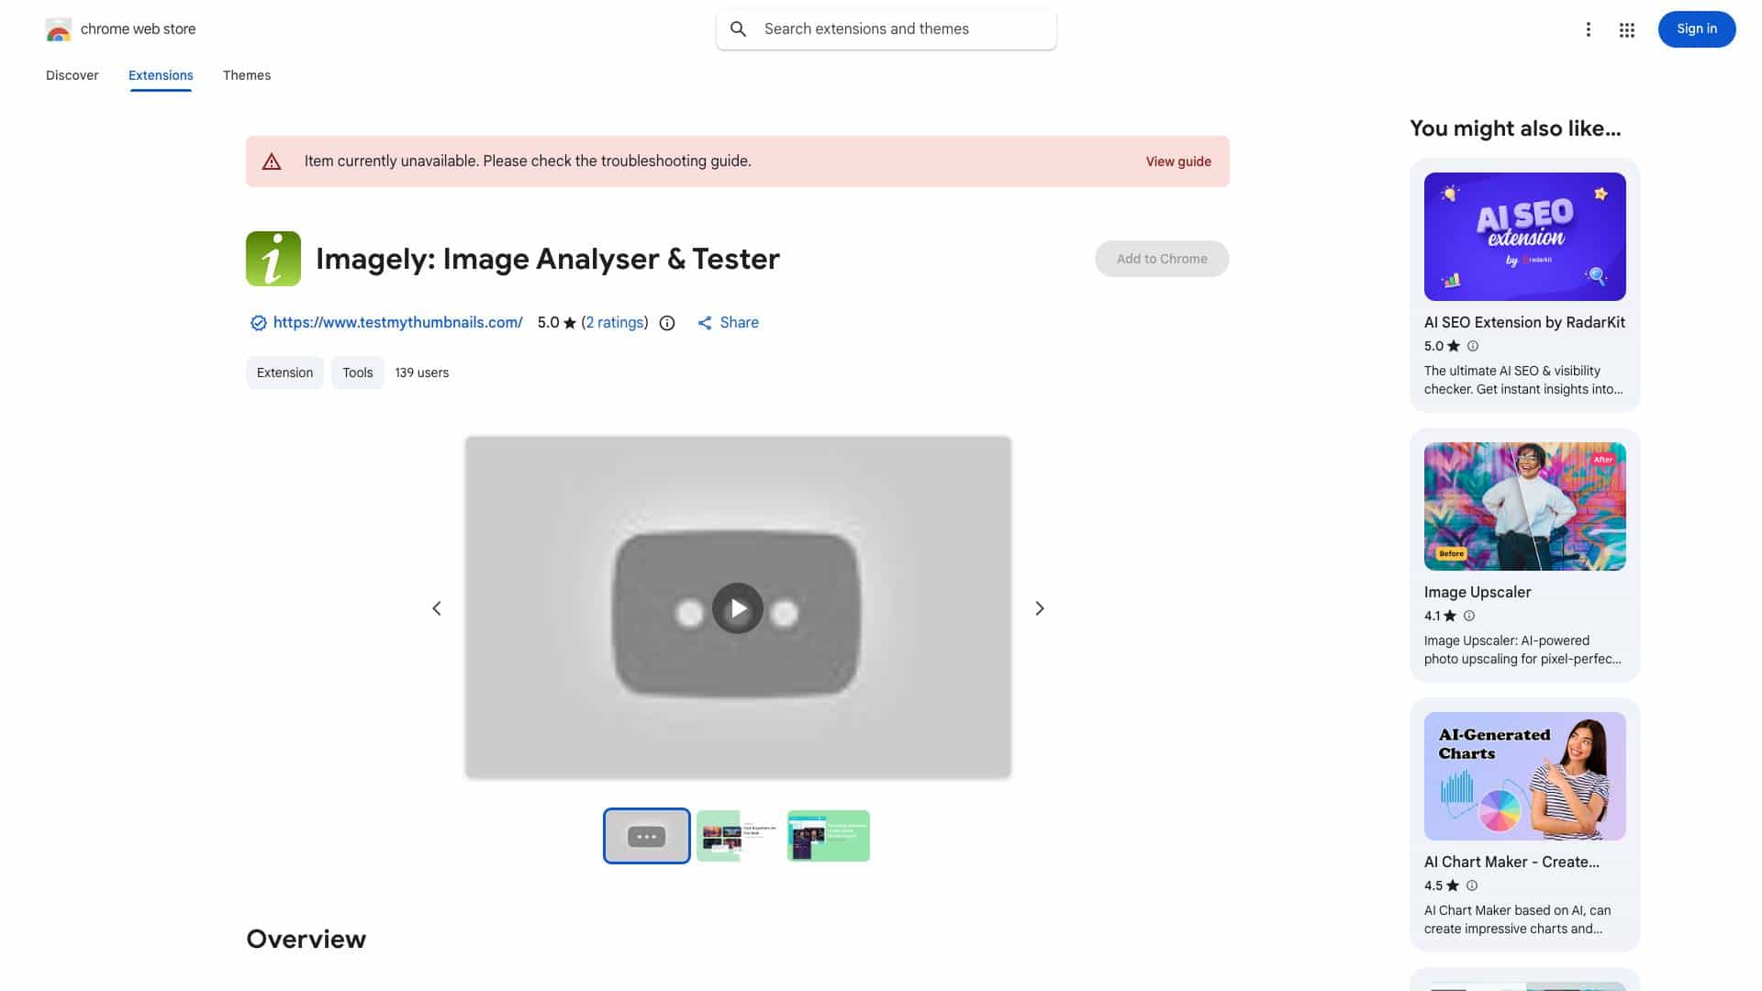
Task: Open the three-dot more options menu
Action: tap(1588, 29)
